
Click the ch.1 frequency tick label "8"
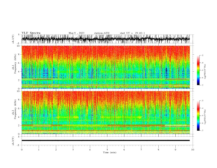click(x=19, y=54)
